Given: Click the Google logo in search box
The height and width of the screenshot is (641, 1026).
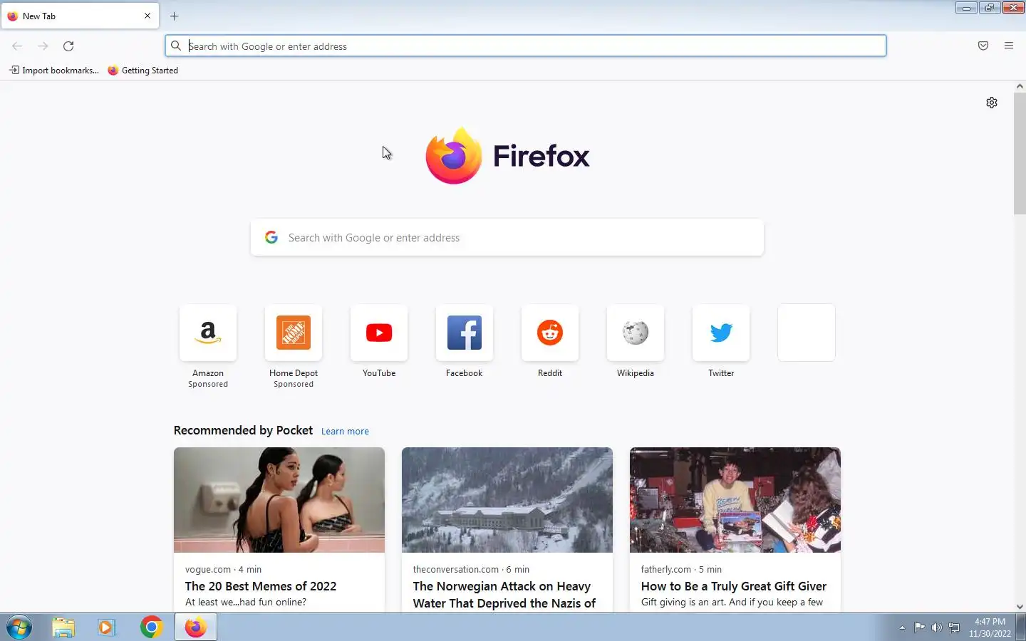Looking at the screenshot, I should coord(271,237).
